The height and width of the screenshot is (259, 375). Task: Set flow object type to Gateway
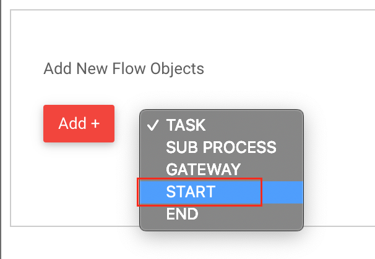point(203,170)
